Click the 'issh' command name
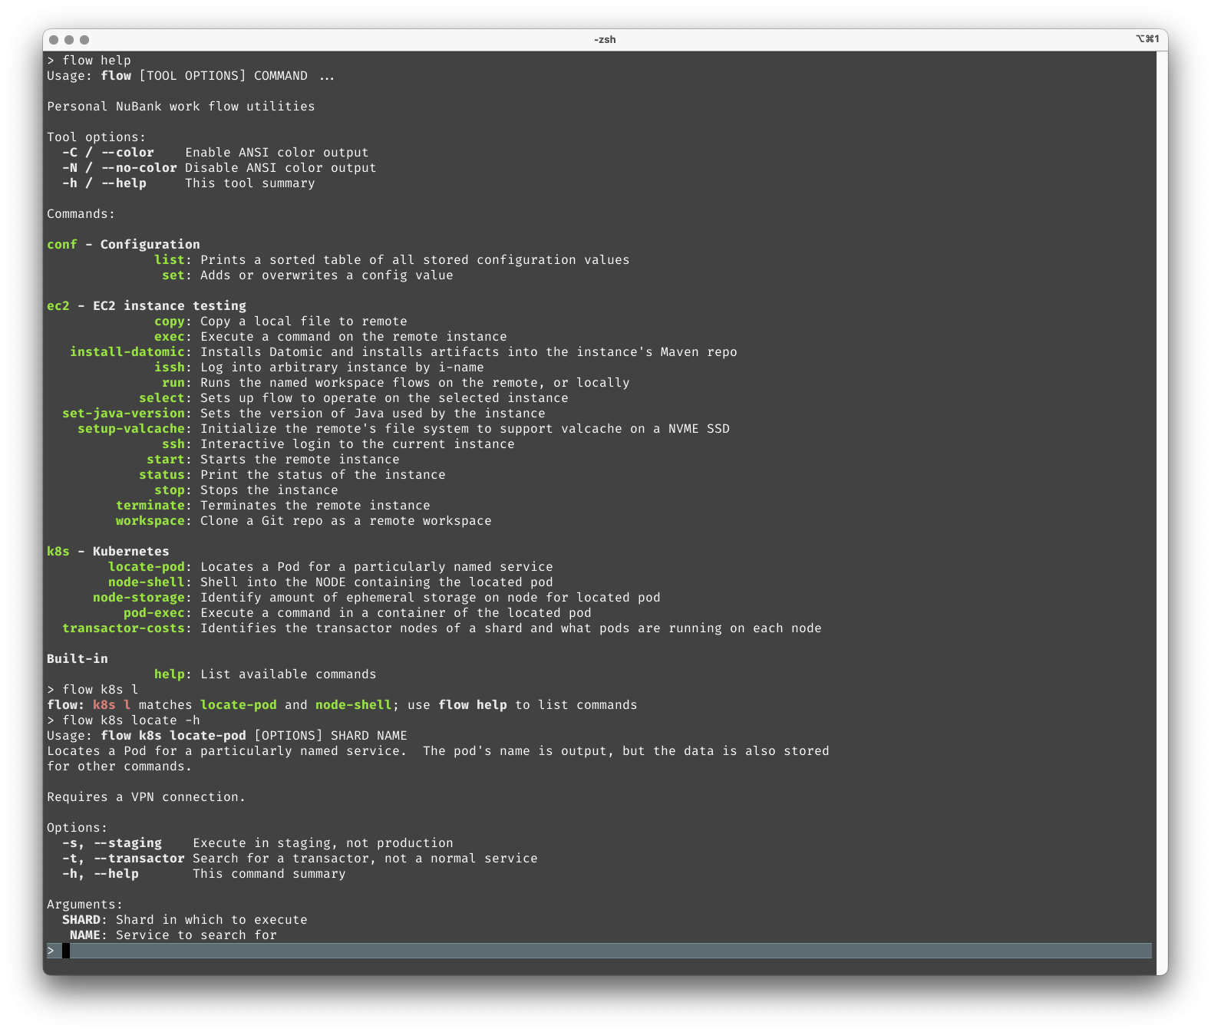This screenshot has height=1032, width=1211. point(170,368)
